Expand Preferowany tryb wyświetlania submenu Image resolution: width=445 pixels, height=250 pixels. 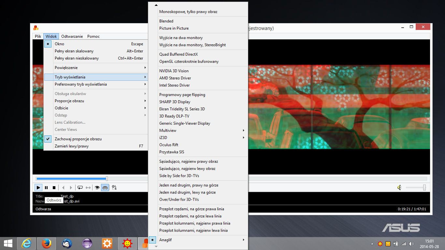(x=96, y=84)
